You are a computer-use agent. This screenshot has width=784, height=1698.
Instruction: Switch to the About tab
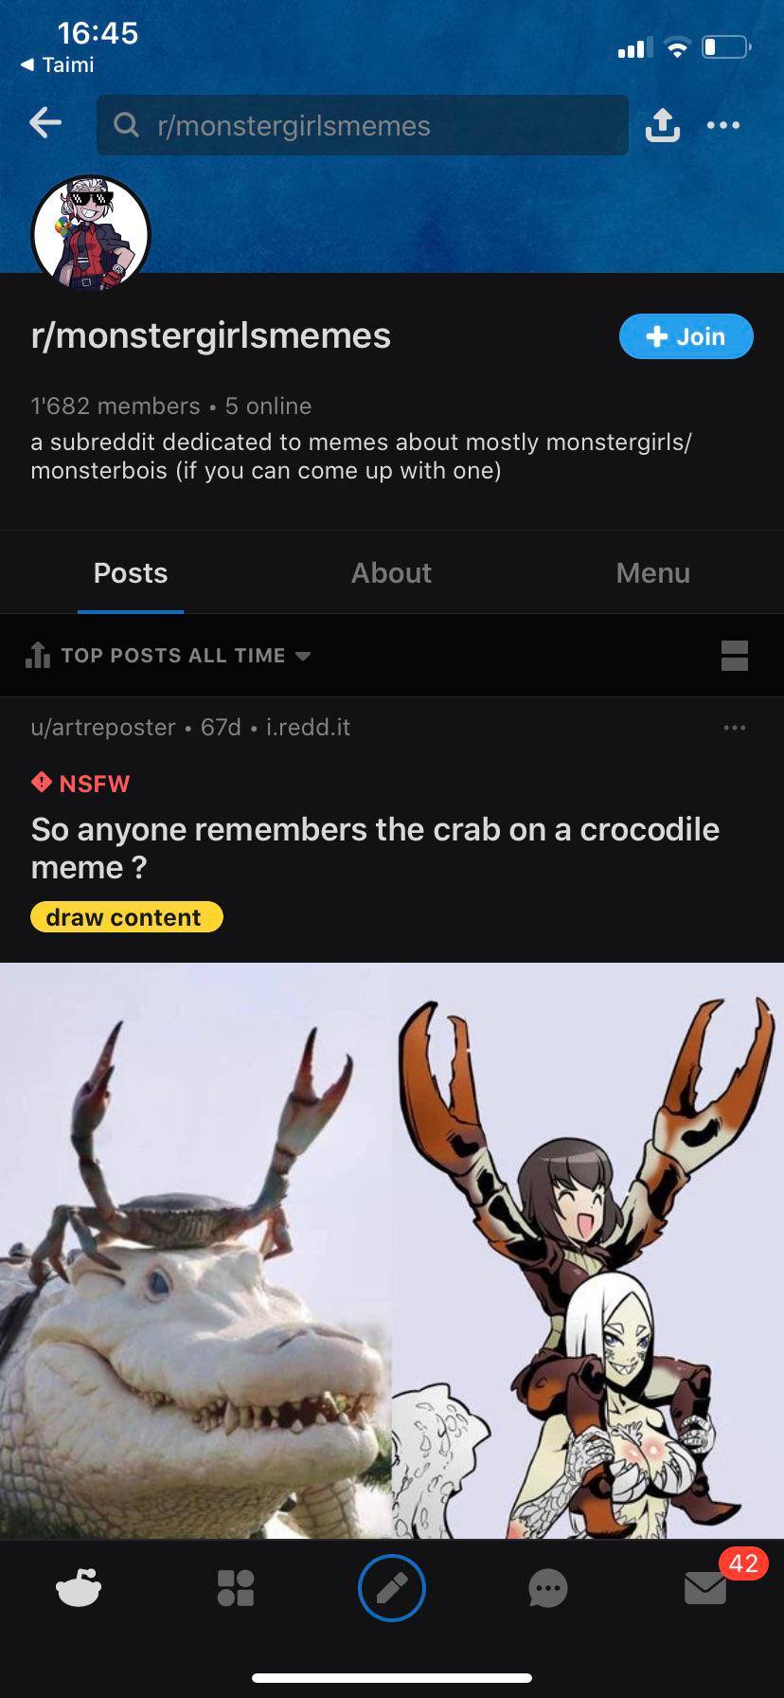(391, 572)
